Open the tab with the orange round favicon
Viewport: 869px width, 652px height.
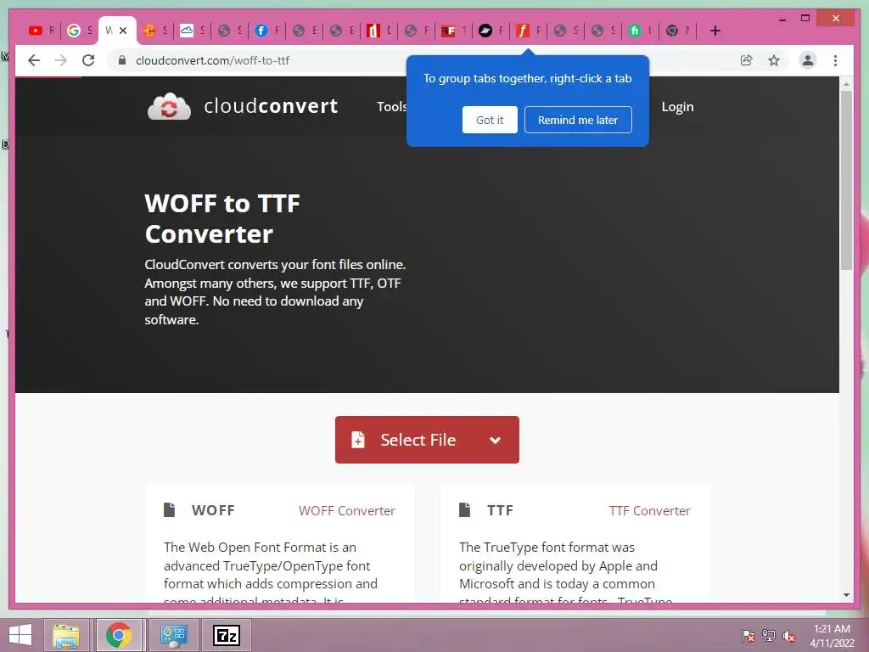[x=154, y=31]
